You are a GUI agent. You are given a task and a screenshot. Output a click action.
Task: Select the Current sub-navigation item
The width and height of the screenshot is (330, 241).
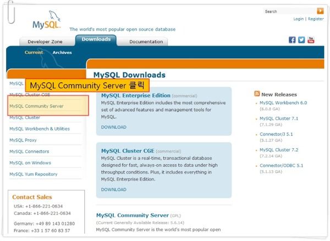click(x=34, y=52)
